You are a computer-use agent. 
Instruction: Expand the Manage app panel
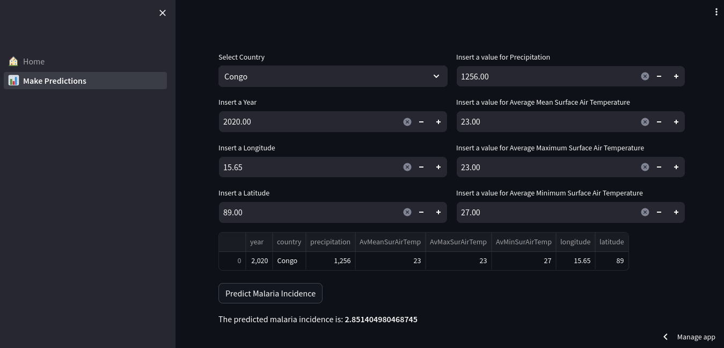coord(689,337)
